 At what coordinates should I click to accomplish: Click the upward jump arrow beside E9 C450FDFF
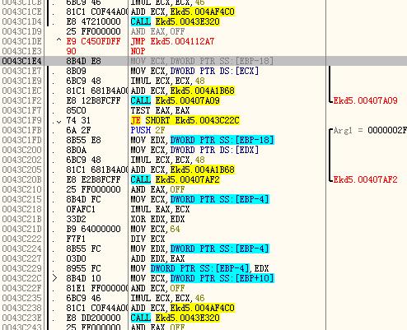point(58,40)
